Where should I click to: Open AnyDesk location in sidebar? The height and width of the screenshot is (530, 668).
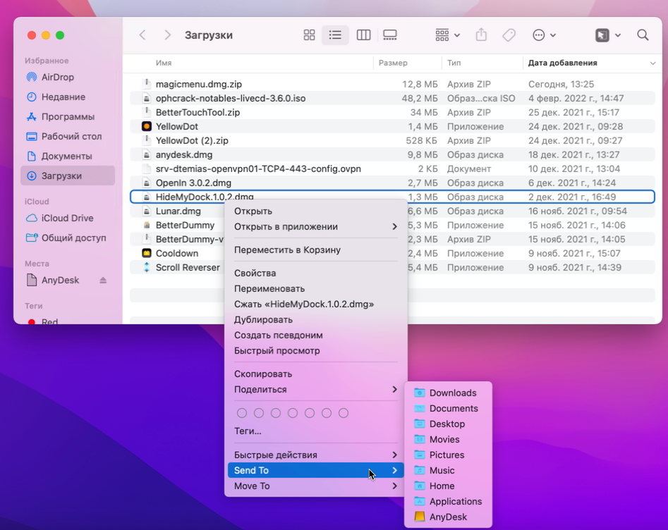pyautogui.click(x=60, y=280)
